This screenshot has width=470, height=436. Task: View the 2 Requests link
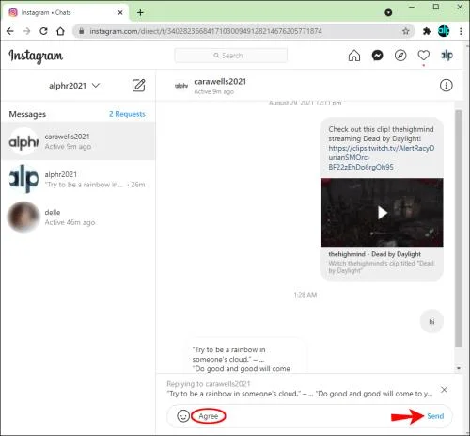127,114
